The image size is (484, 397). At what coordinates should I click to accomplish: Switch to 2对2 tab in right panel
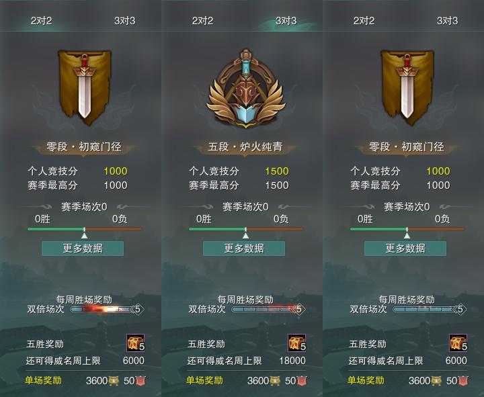click(x=364, y=21)
